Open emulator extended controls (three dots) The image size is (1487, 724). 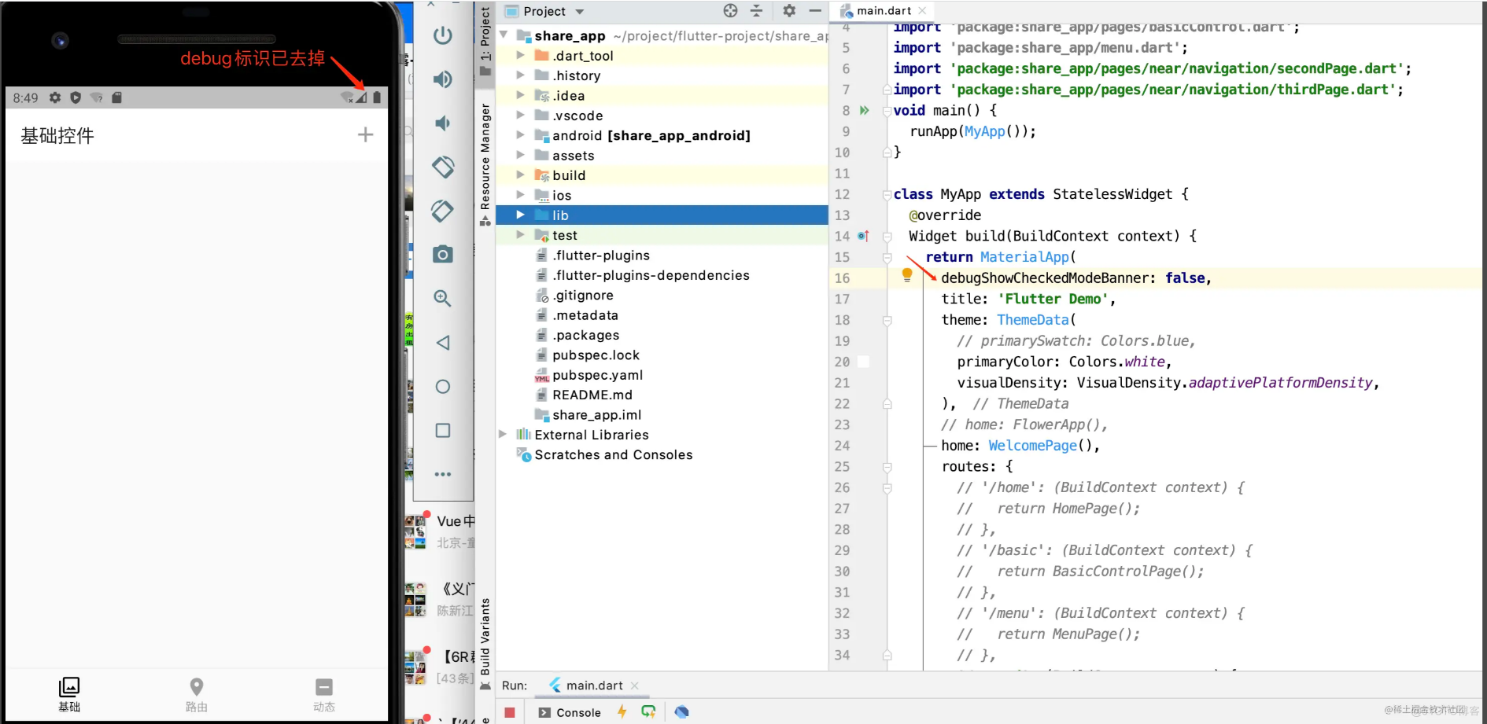click(x=443, y=474)
